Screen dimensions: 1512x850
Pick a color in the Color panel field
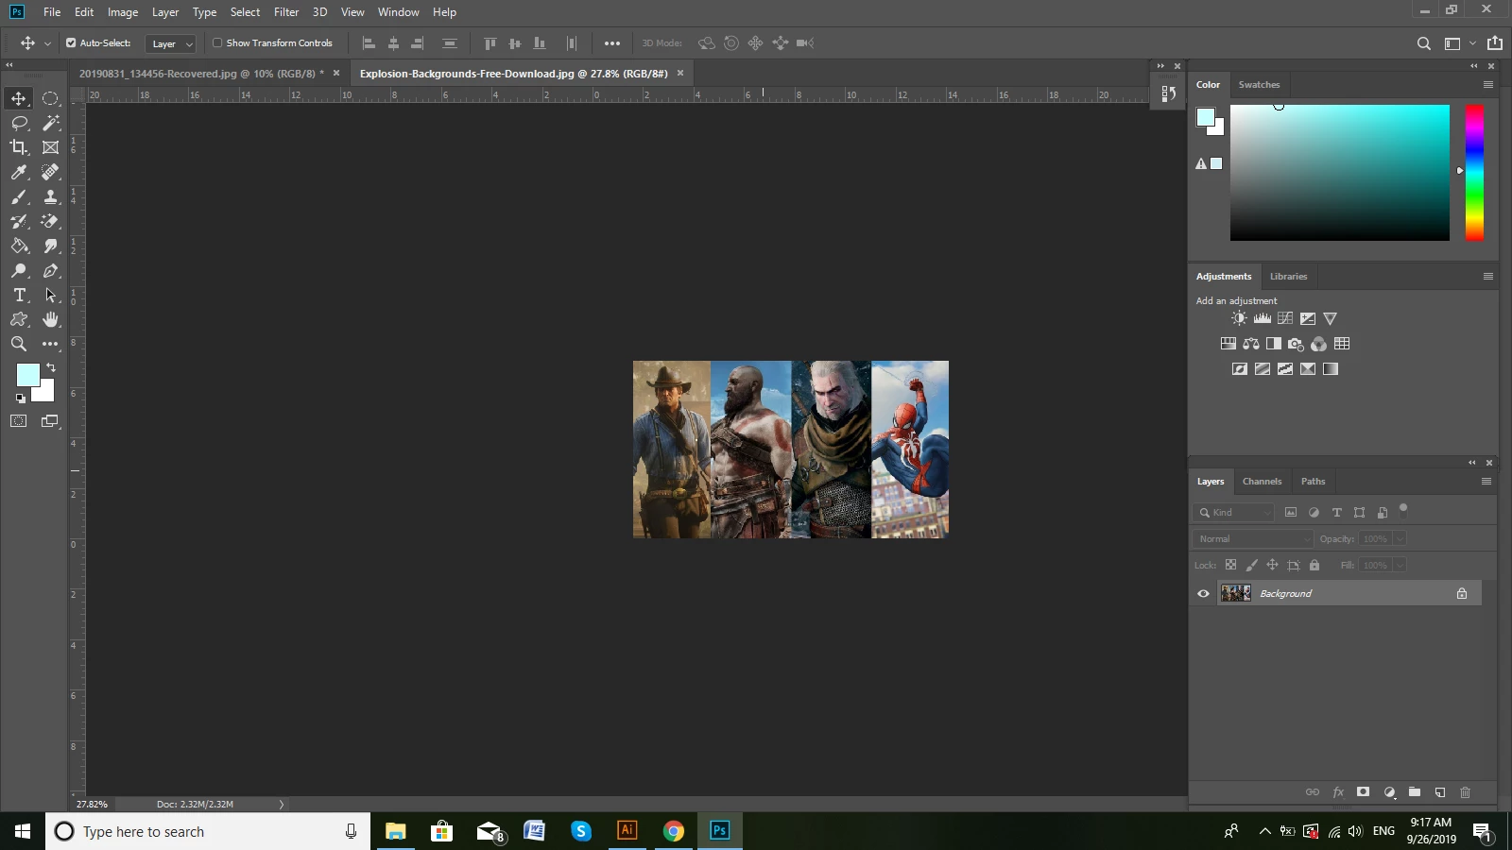pyautogui.click(x=1339, y=173)
